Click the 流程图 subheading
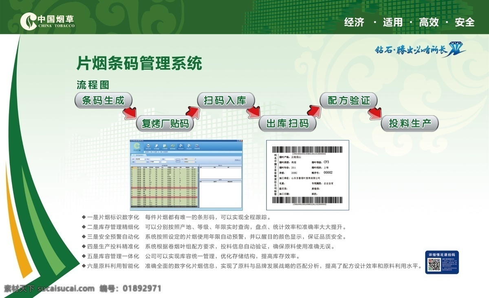The image size is (489, 298). click(93, 85)
